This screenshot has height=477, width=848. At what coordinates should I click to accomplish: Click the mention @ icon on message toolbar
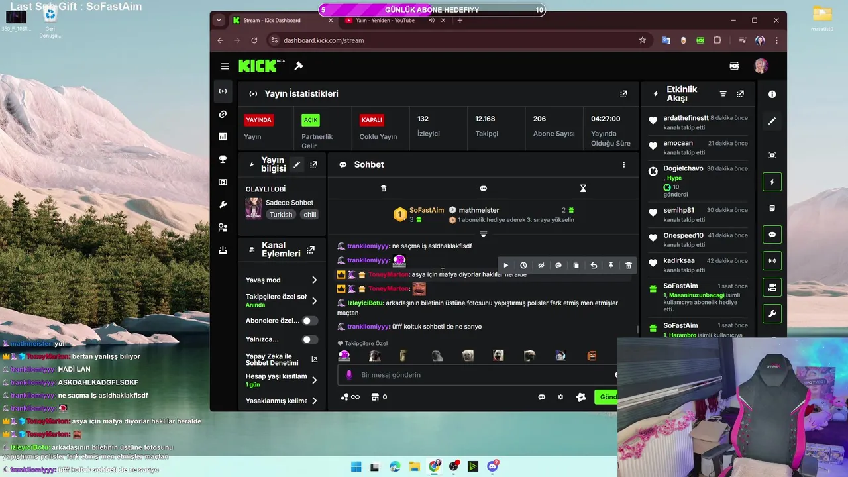click(558, 266)
